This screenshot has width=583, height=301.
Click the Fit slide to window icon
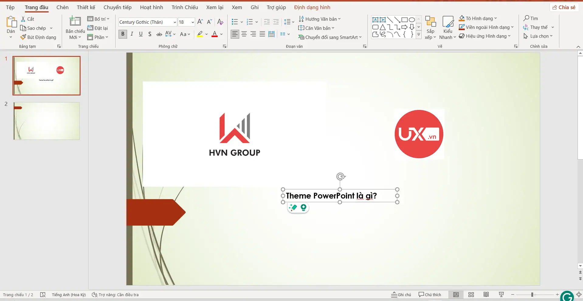coord(579,295)
